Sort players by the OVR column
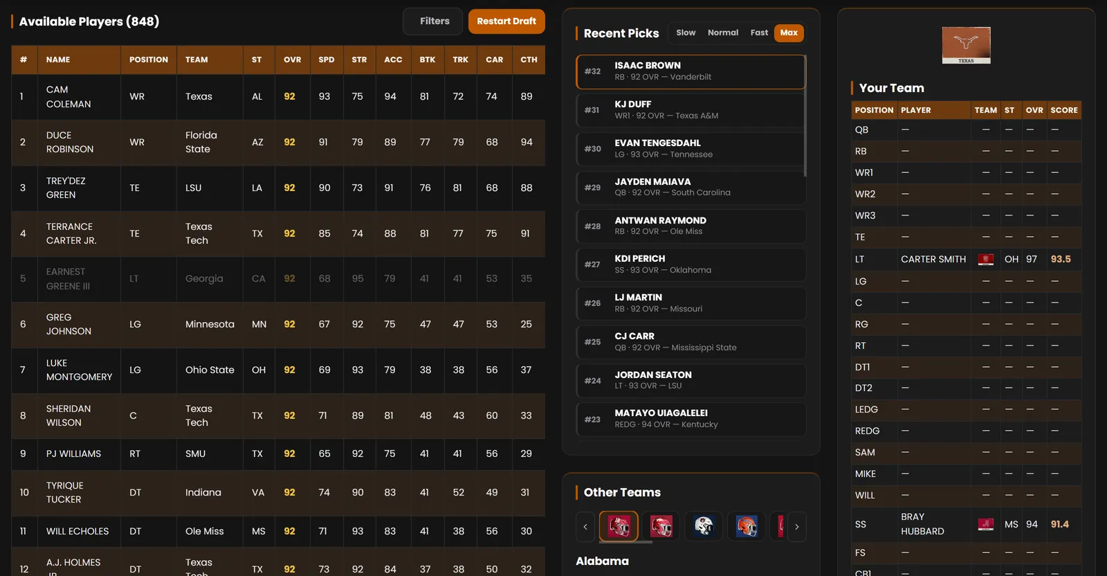The height and width of the screenshot is (576, 1107). click(293, 60)
